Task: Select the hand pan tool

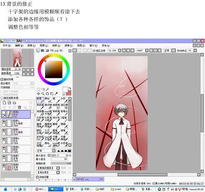Action: (52, 94)
